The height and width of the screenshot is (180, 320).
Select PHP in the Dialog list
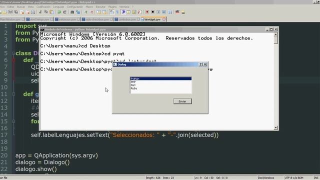[x=161, y=82]
